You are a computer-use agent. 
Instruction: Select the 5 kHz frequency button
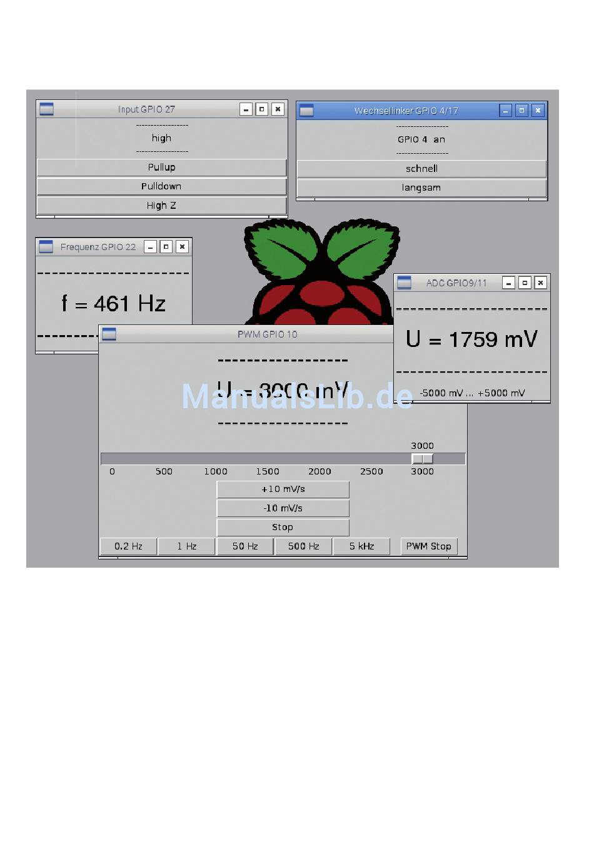click(x=361, y=546)
